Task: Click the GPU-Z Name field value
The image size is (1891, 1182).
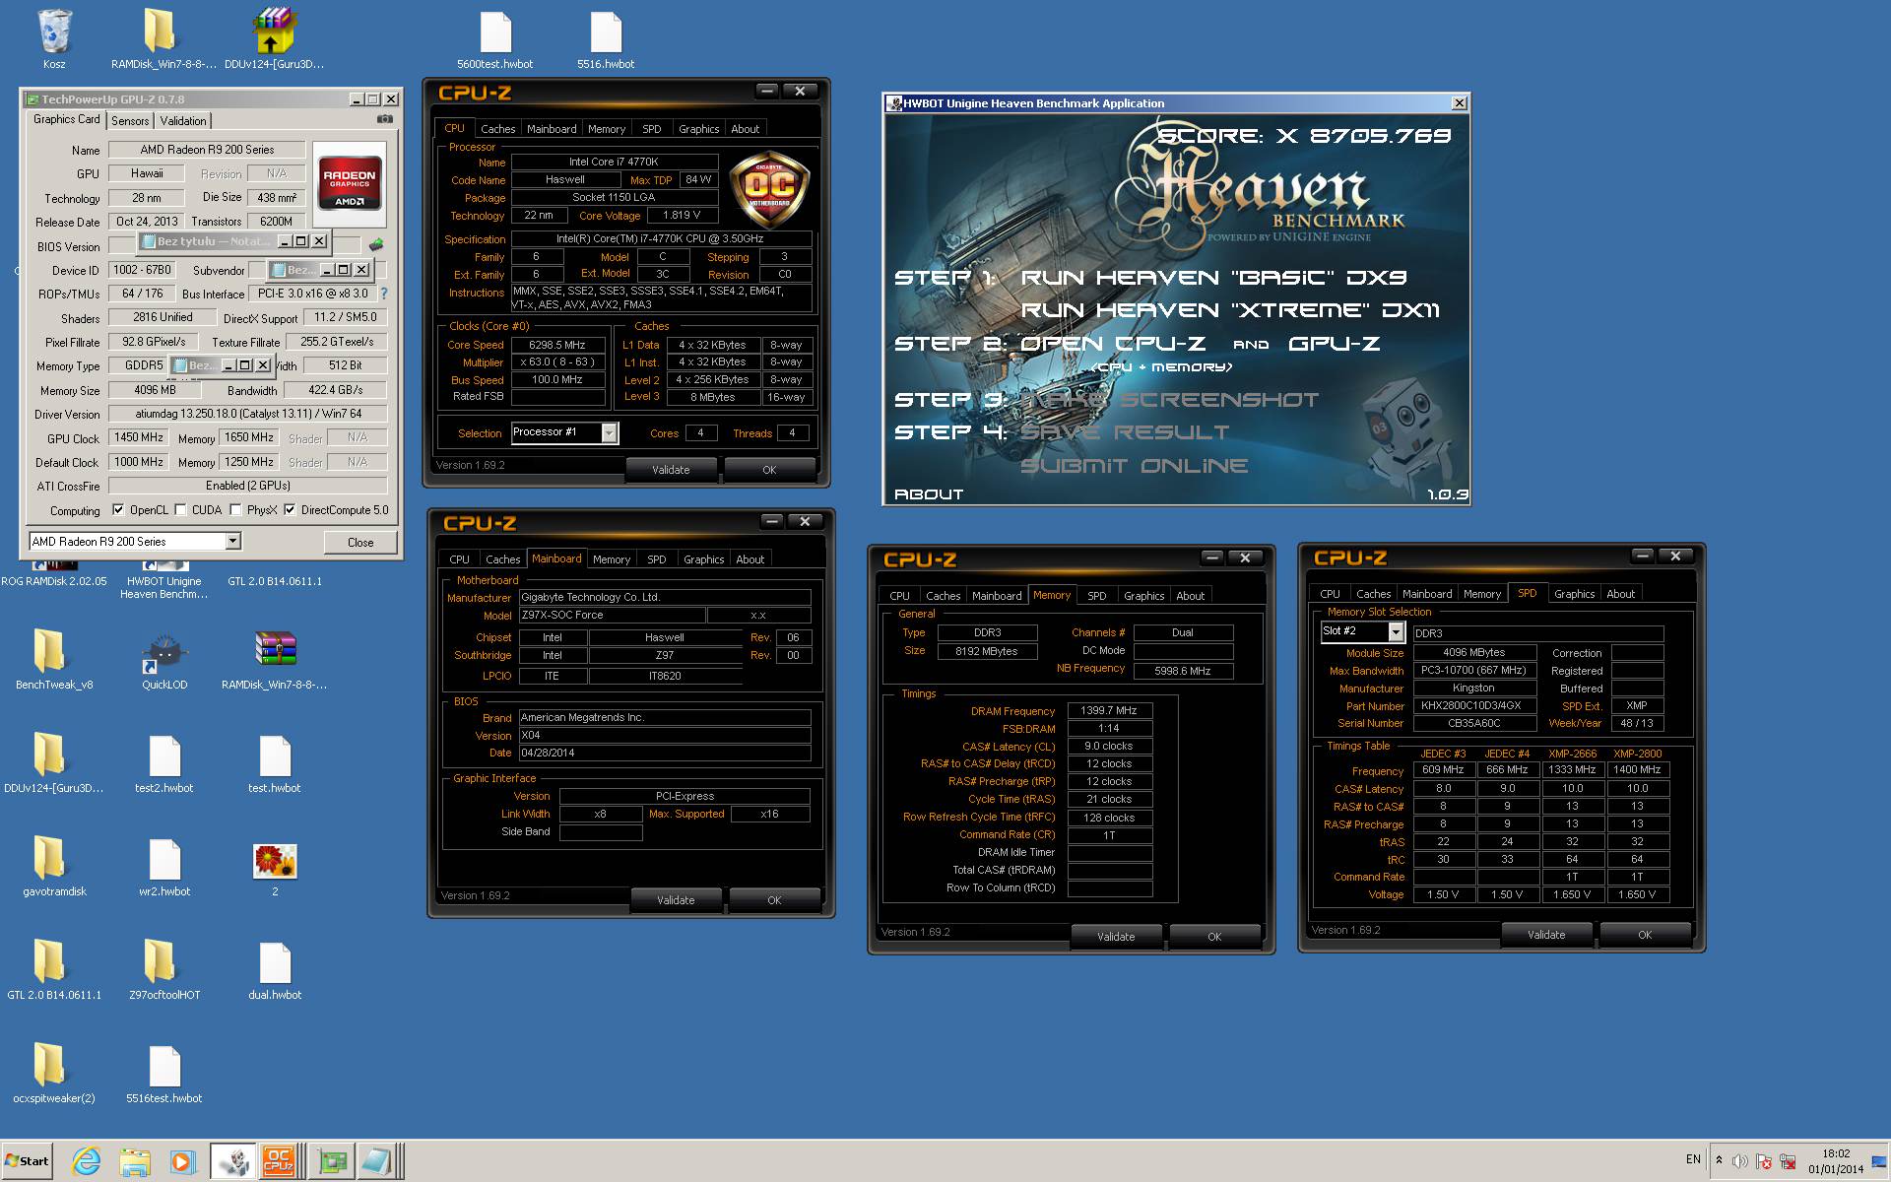Action: click(207, 150)
